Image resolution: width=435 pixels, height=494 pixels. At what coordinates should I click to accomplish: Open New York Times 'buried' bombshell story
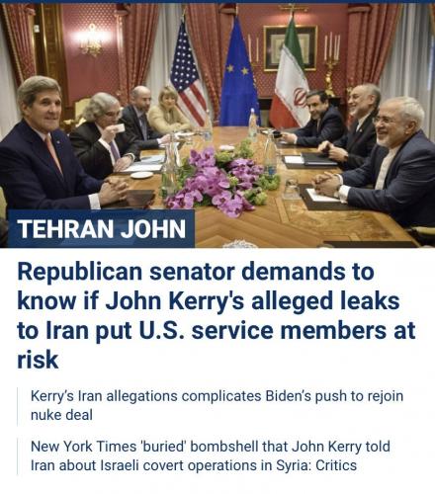211,456
